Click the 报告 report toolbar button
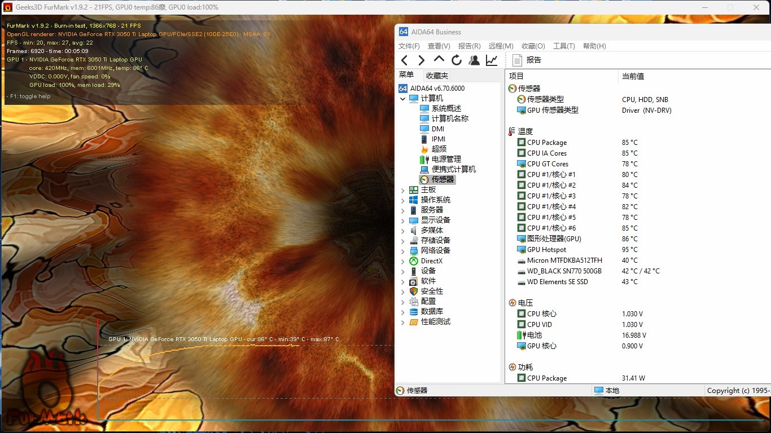 tap(527, 60)
